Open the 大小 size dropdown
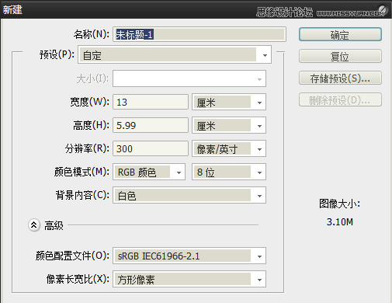 (189, 78)
